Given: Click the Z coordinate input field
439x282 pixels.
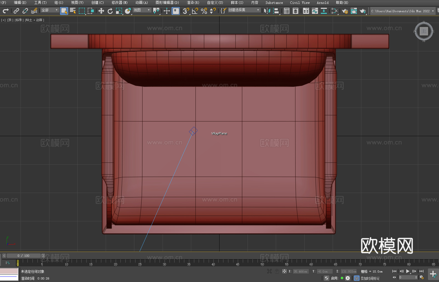Looking at the screenshot, I should point(348,271).
